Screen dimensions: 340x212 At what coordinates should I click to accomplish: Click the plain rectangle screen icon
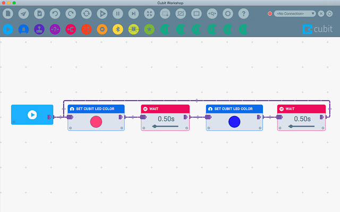197,14
